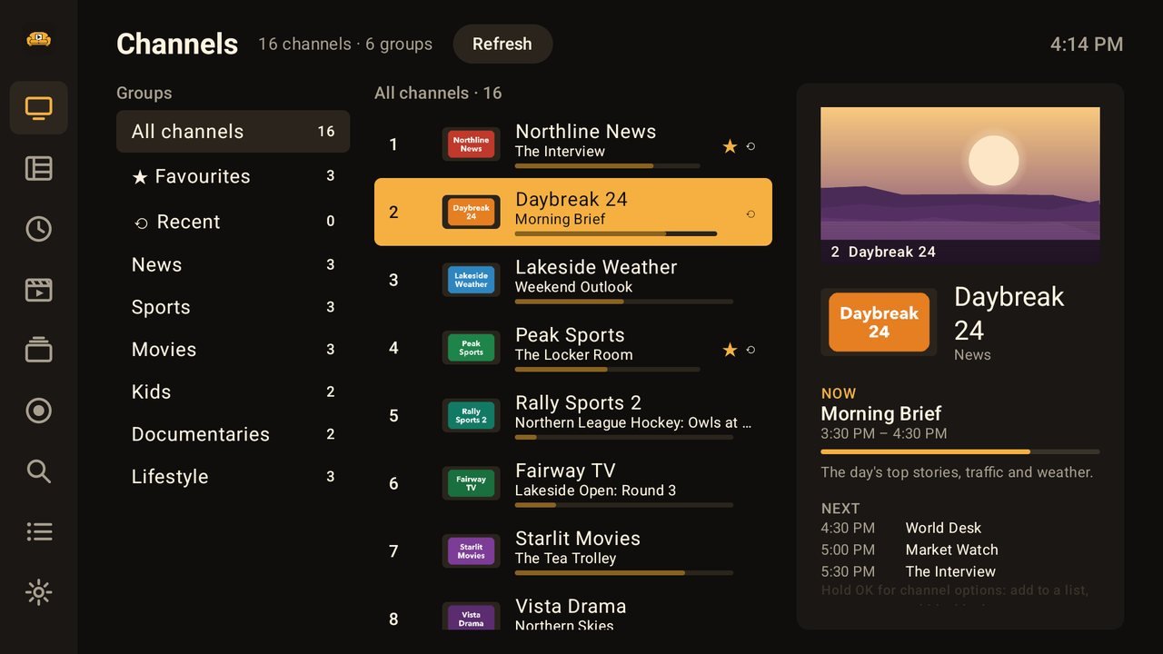Screen dimensions: 1163x654
Task: Open settings via the gear icon
Action: click(x=38, y=592)
